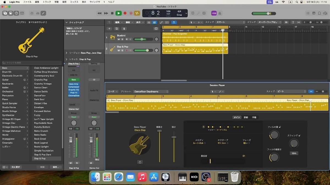
Task: Open the Dancefloor Daydreams preset dropdown
Action: click(x=151, y=92)
